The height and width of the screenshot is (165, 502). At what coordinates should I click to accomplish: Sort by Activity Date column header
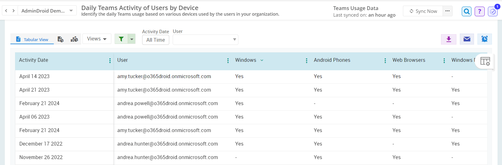[x=34, y=60]
